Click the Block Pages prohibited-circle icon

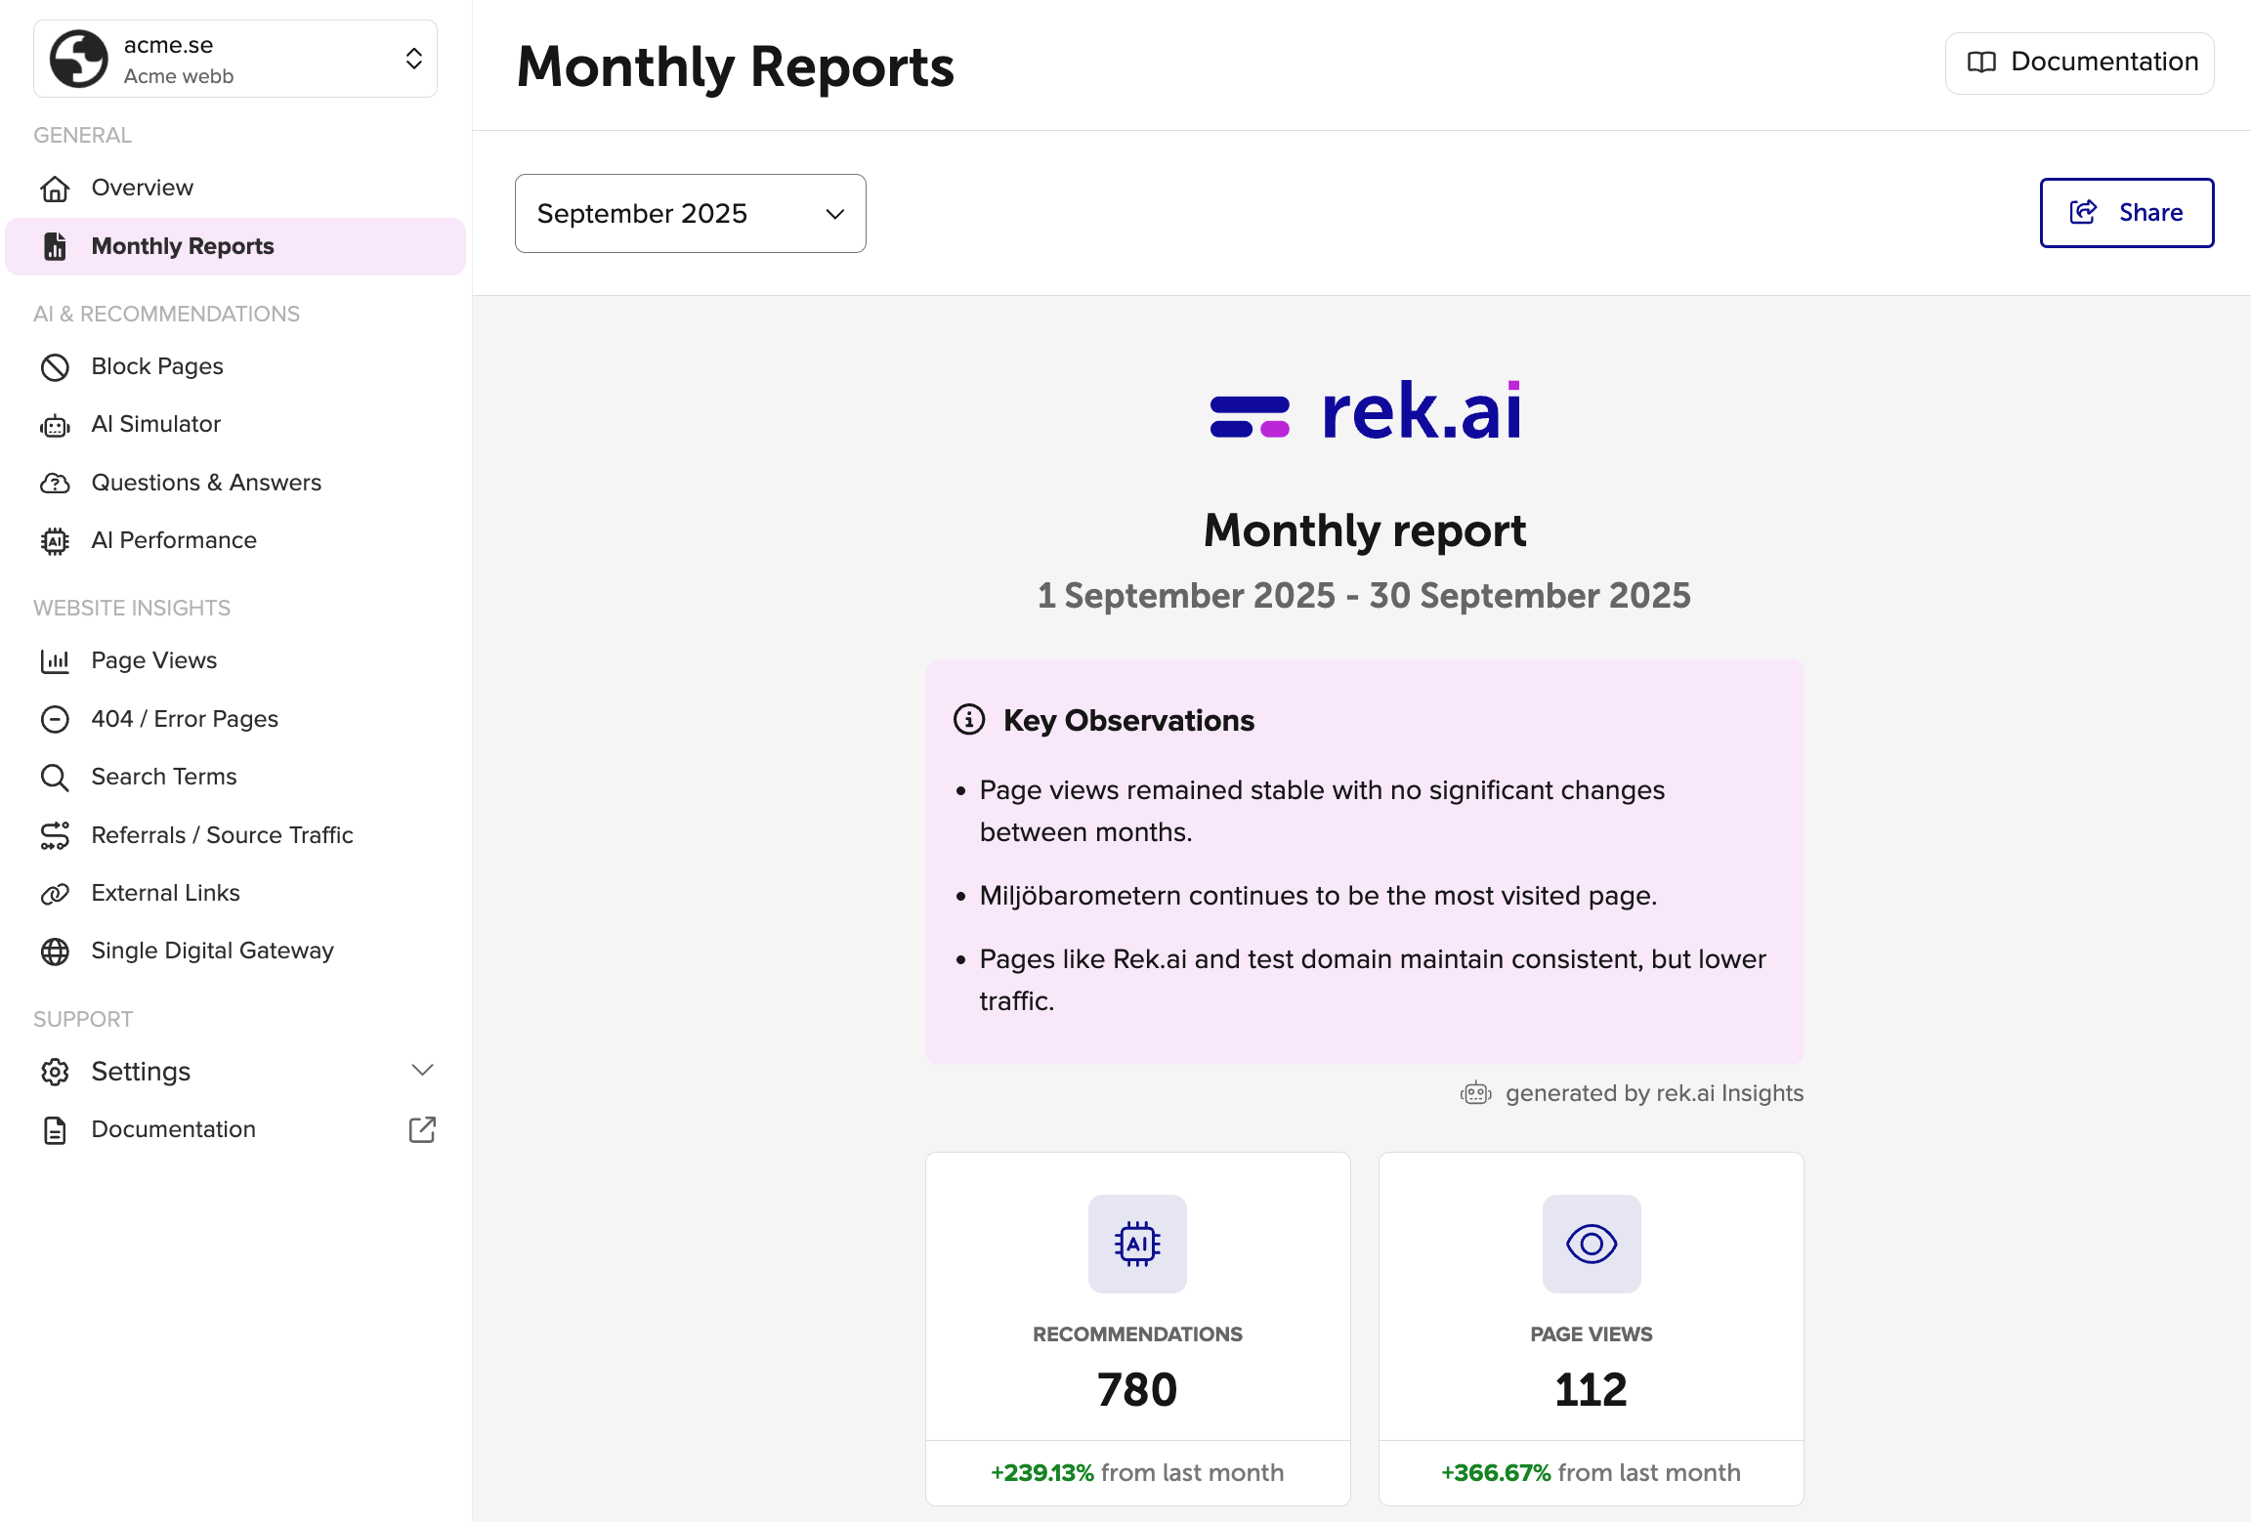click(55, 367)
